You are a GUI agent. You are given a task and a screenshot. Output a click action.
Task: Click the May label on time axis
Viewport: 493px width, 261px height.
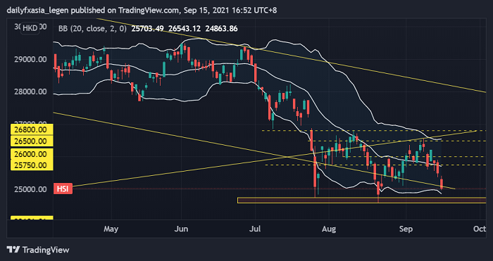tap(111, 229)
